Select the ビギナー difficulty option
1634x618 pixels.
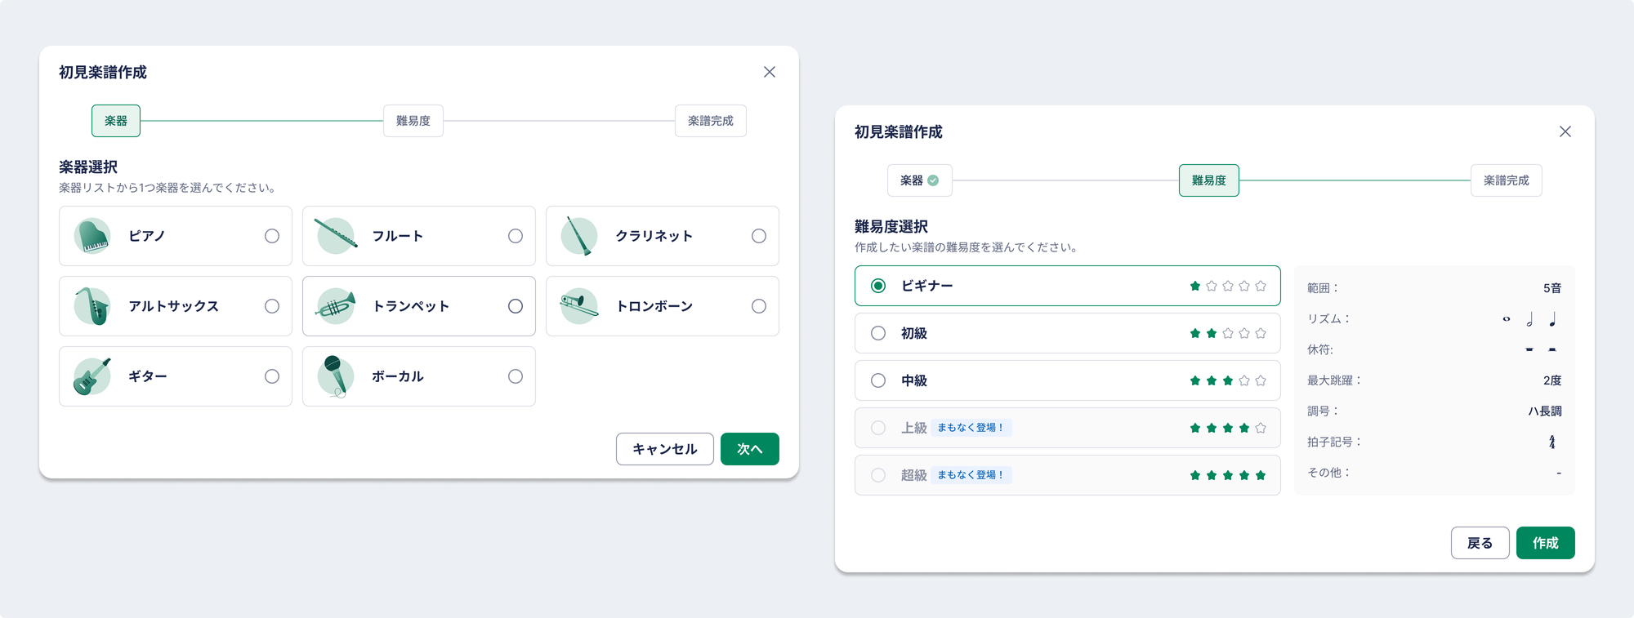[878, 286]
